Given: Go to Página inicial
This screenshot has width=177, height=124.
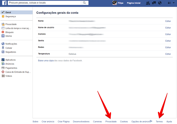Looking at the screenshot, I should [134, 3].
